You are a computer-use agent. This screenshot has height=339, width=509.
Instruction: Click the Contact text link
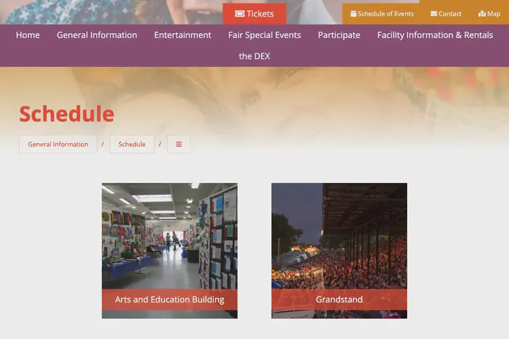point(450,14)
